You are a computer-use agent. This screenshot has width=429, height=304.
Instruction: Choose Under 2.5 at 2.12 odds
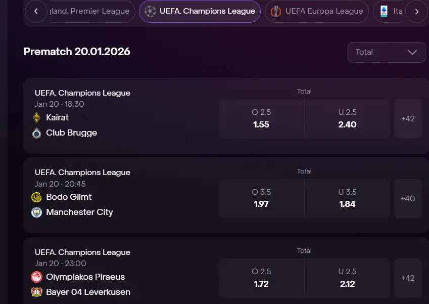(347, 278)
